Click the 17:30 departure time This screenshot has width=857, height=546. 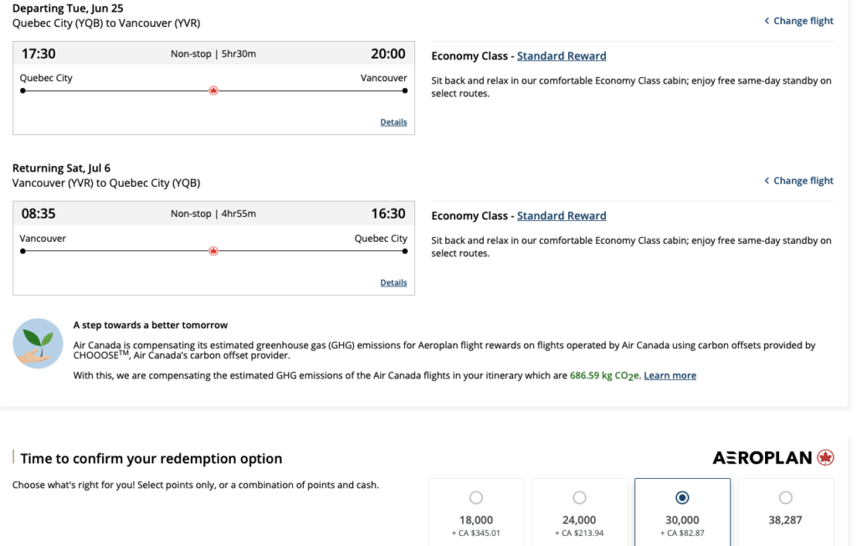[x=38, y=54]
